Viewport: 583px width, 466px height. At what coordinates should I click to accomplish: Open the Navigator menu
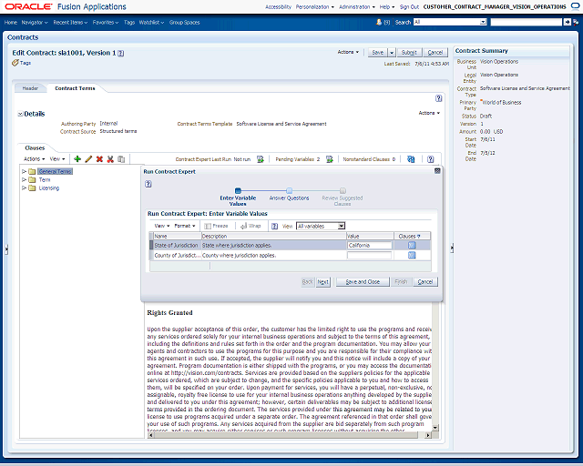(35, 22)
